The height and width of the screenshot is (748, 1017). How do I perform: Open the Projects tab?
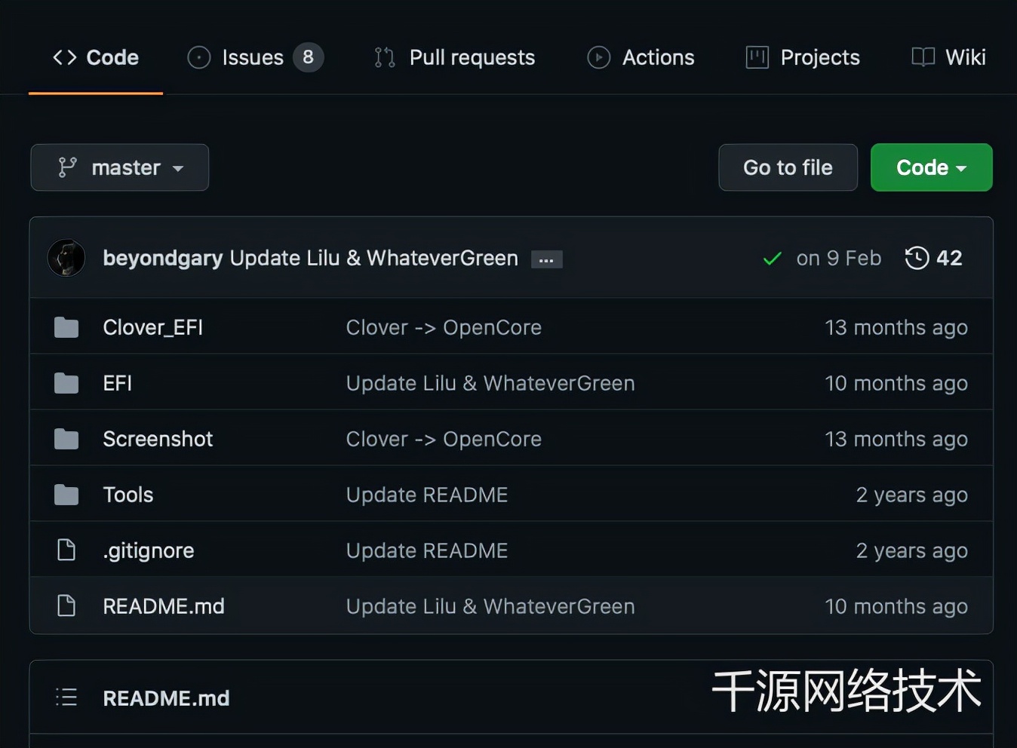pyautogui.click(x=803, y=57)
